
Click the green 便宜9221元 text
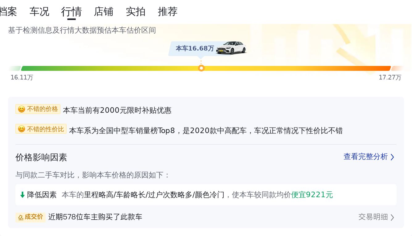(312, 195)
